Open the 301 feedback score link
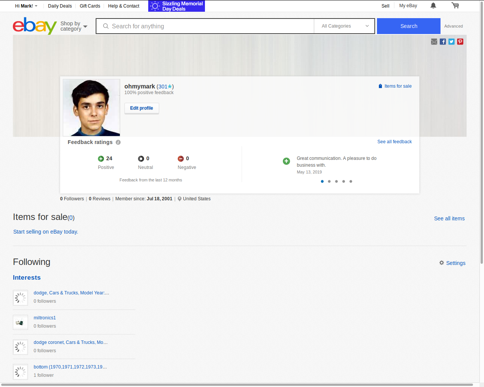Viewport: 484px width, 387px height. [163, 87]
